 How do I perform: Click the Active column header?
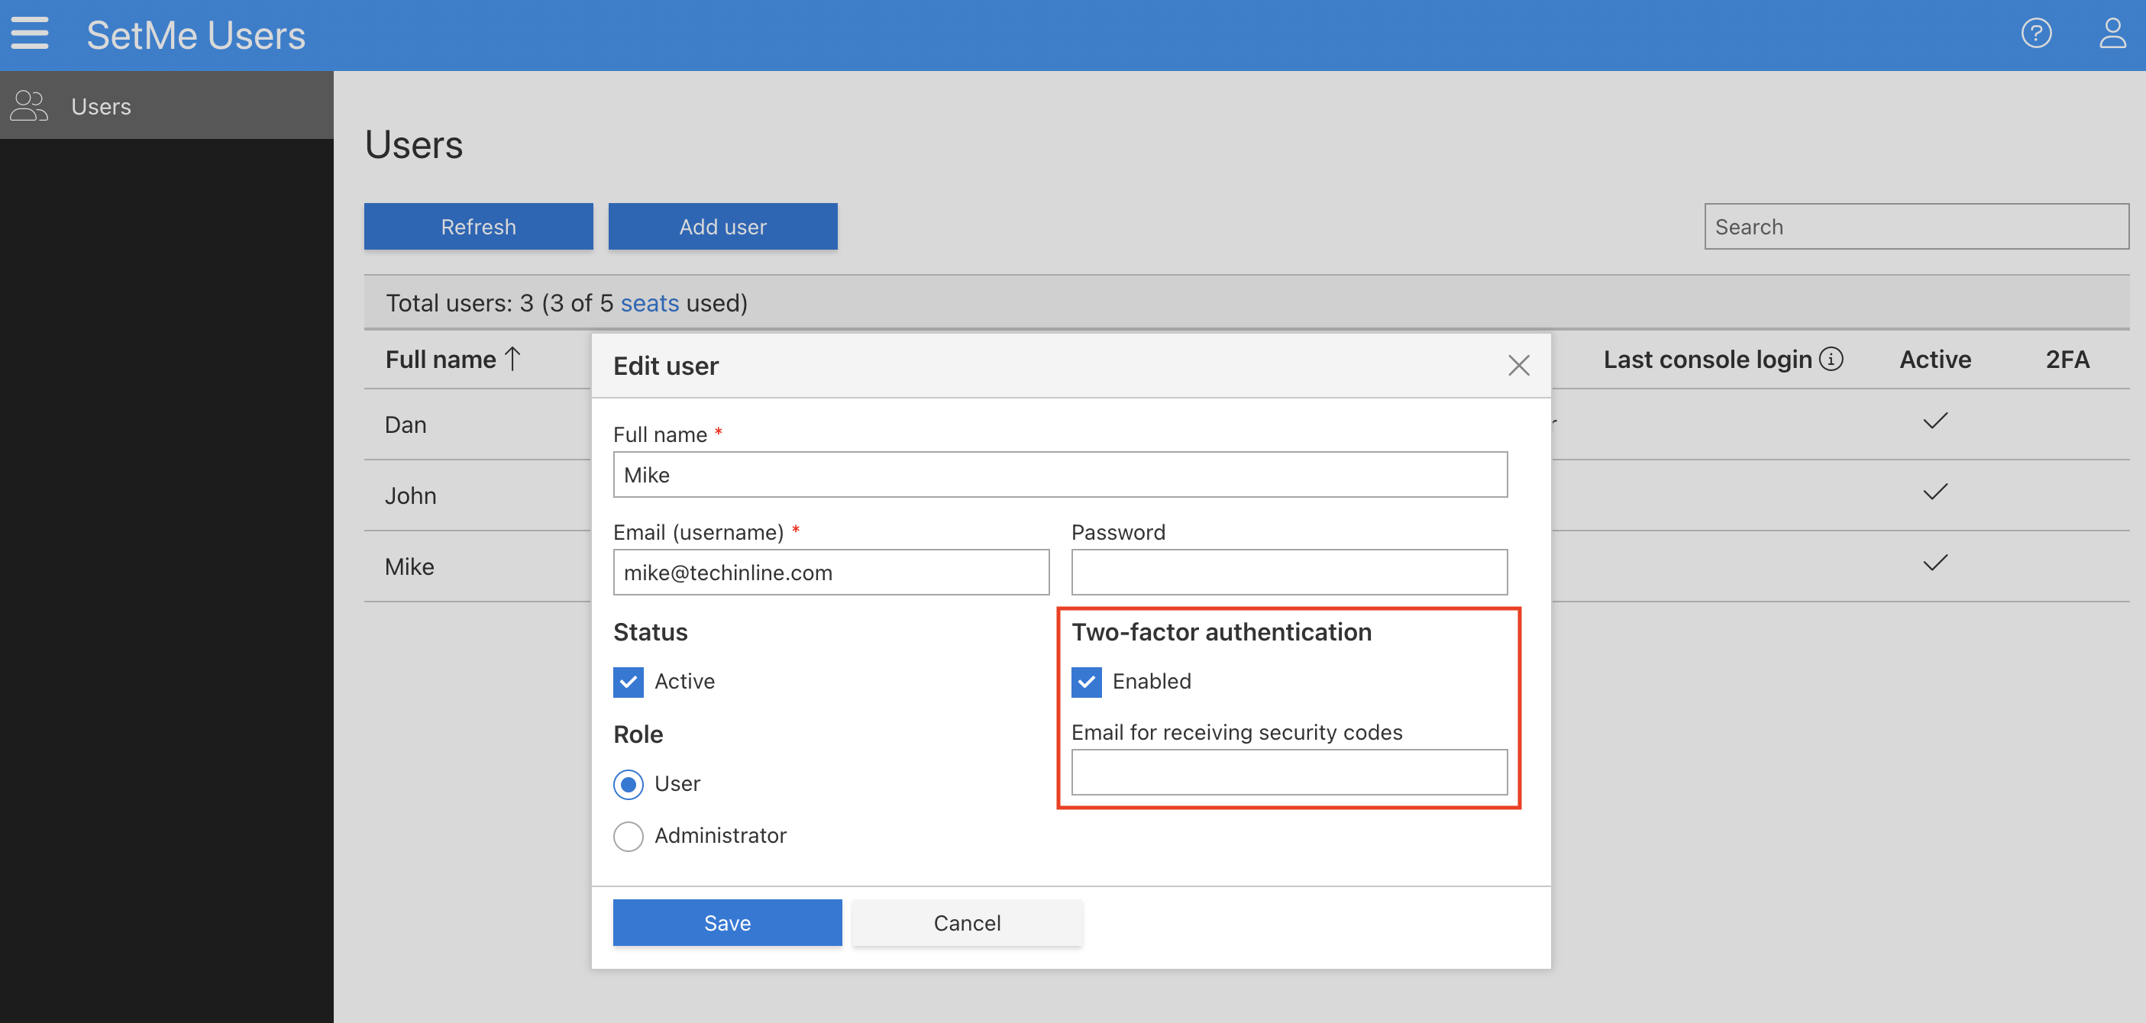click(1935, 359)
